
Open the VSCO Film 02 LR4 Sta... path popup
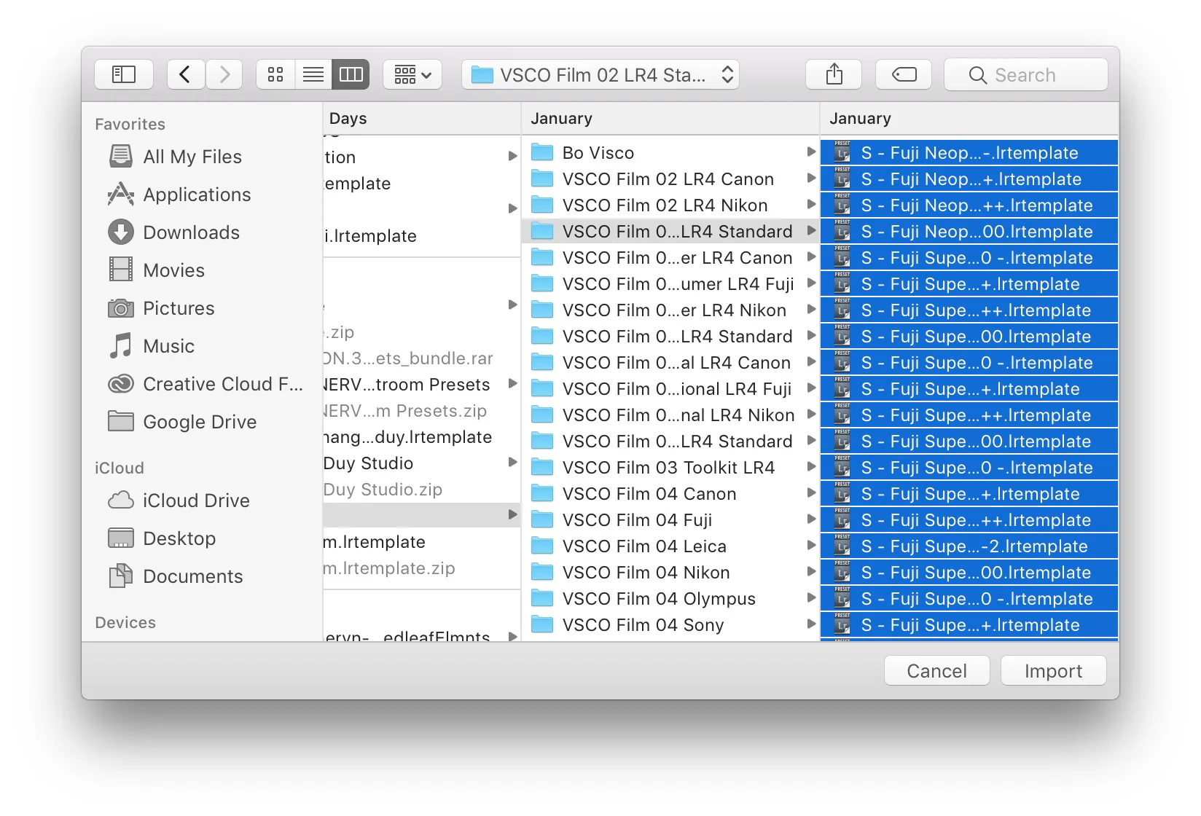point(600,74)
